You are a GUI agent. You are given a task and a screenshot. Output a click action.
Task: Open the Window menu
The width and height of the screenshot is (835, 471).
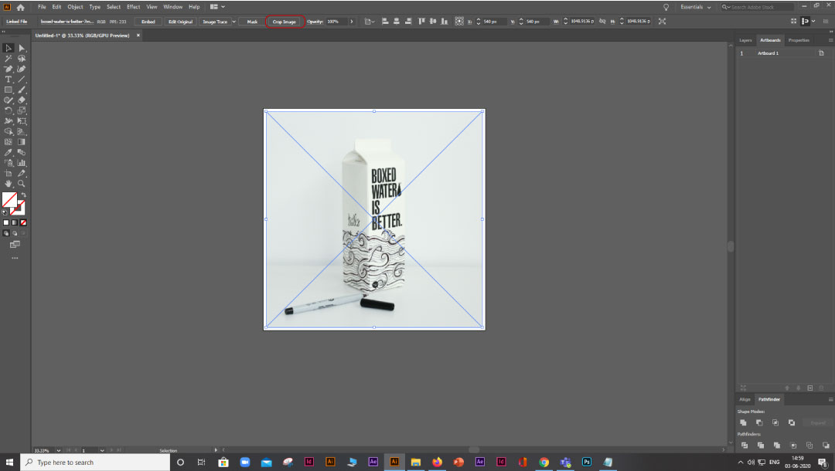tap(172, 7)
